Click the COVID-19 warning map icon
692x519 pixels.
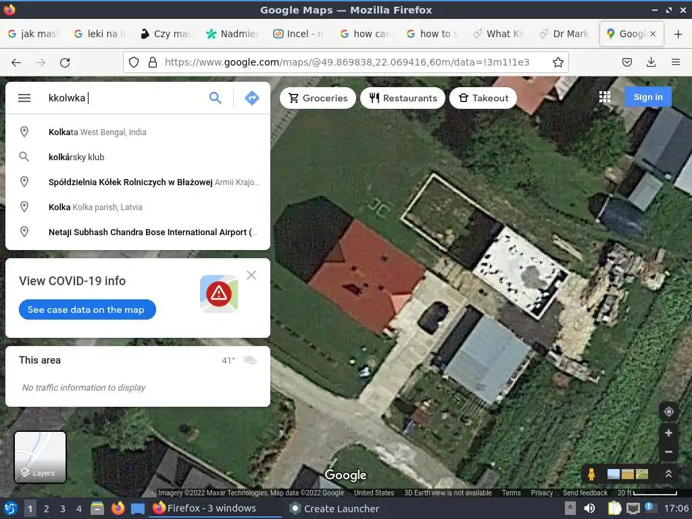219,293
